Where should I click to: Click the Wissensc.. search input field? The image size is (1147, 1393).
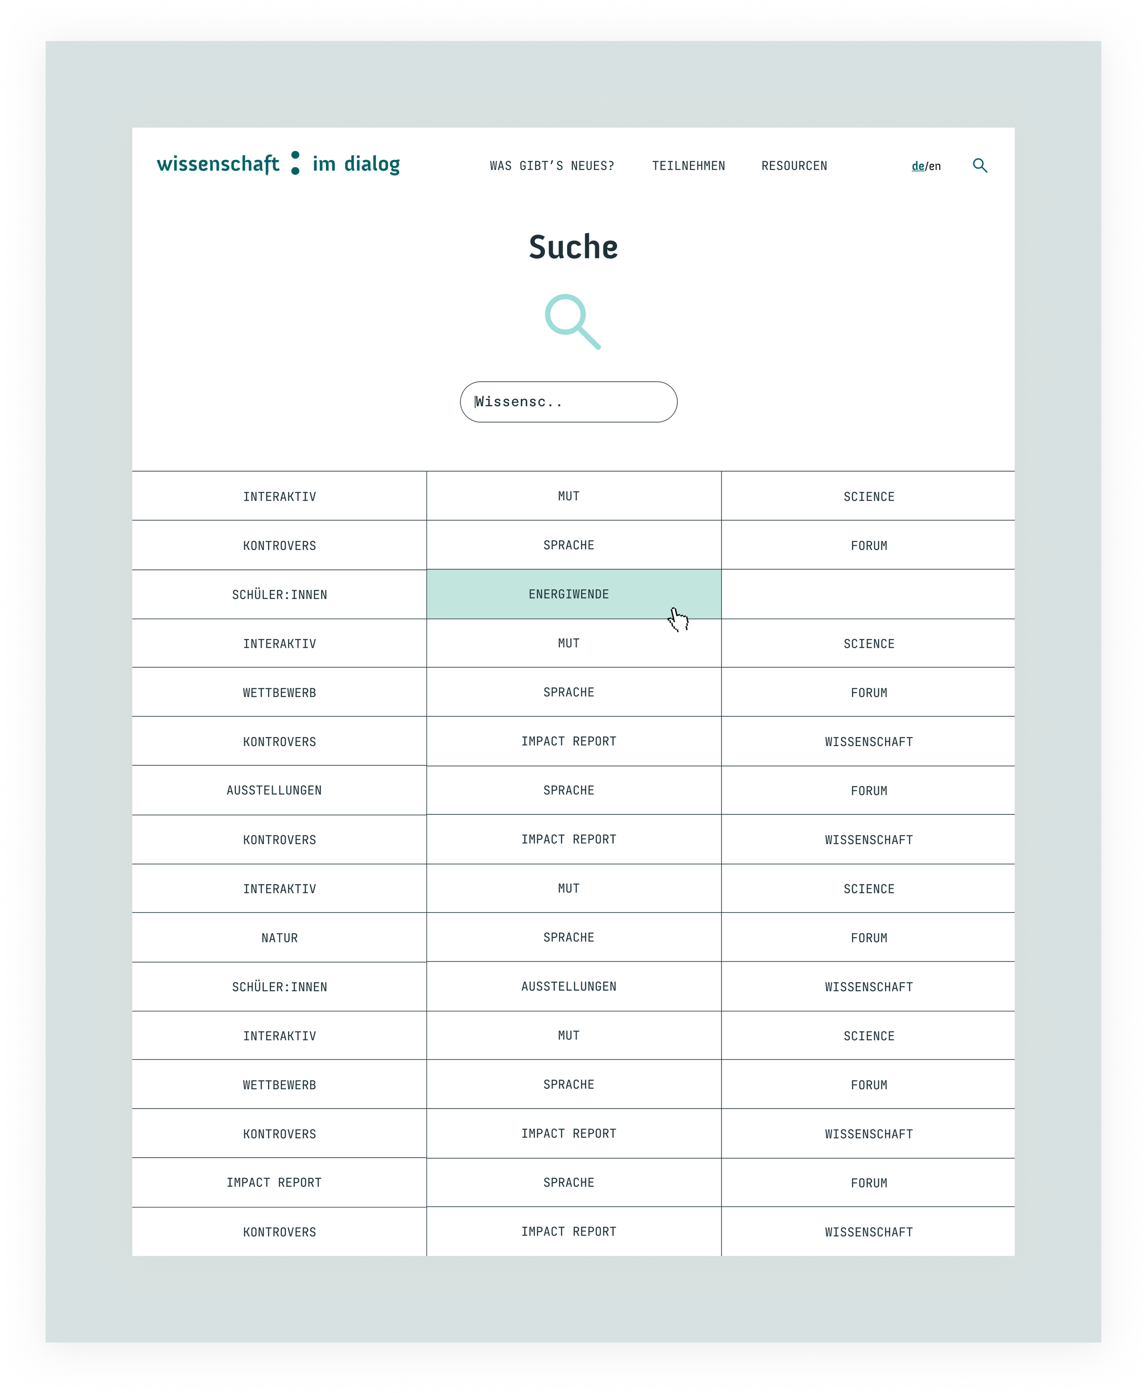pos(568,402)
